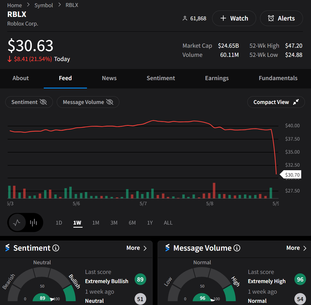Go to the Fundamentals tab
The image size is (311, 305).
tap(278, 78)
